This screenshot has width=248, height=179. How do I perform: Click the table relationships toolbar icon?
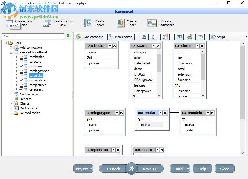click(x=189, y=37)
